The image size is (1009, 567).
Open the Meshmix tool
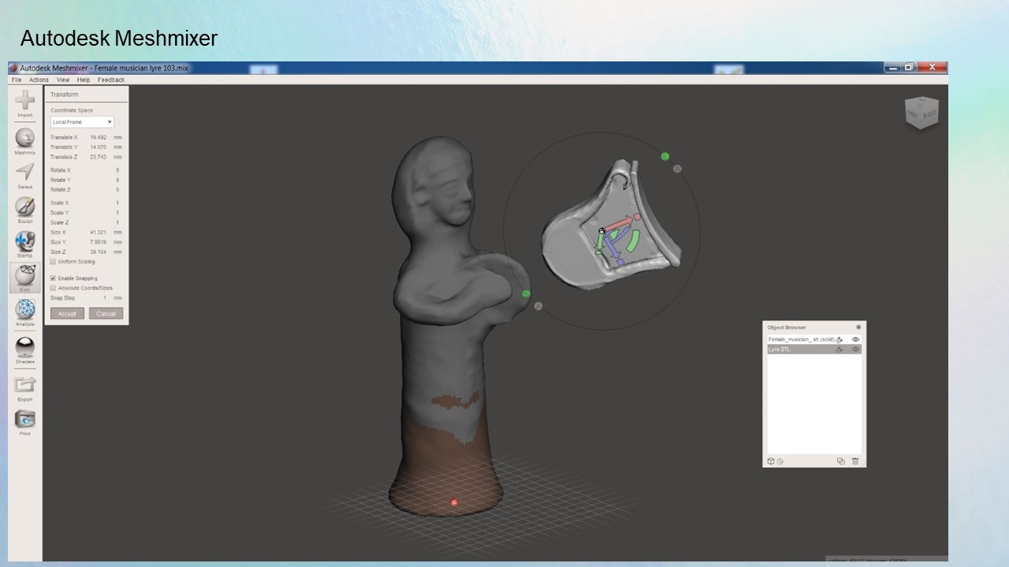click(25, 138)
